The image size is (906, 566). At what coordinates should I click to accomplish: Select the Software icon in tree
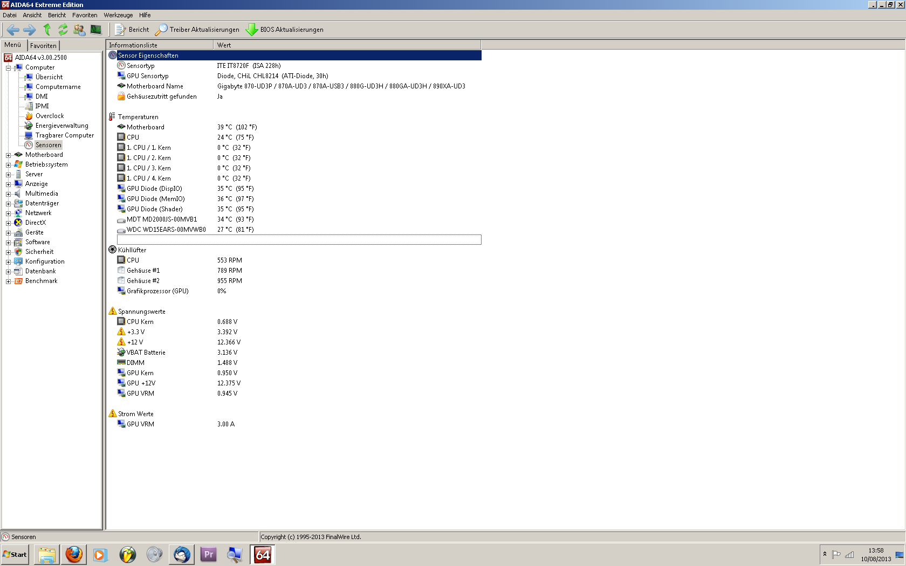[x=18, y=242]
